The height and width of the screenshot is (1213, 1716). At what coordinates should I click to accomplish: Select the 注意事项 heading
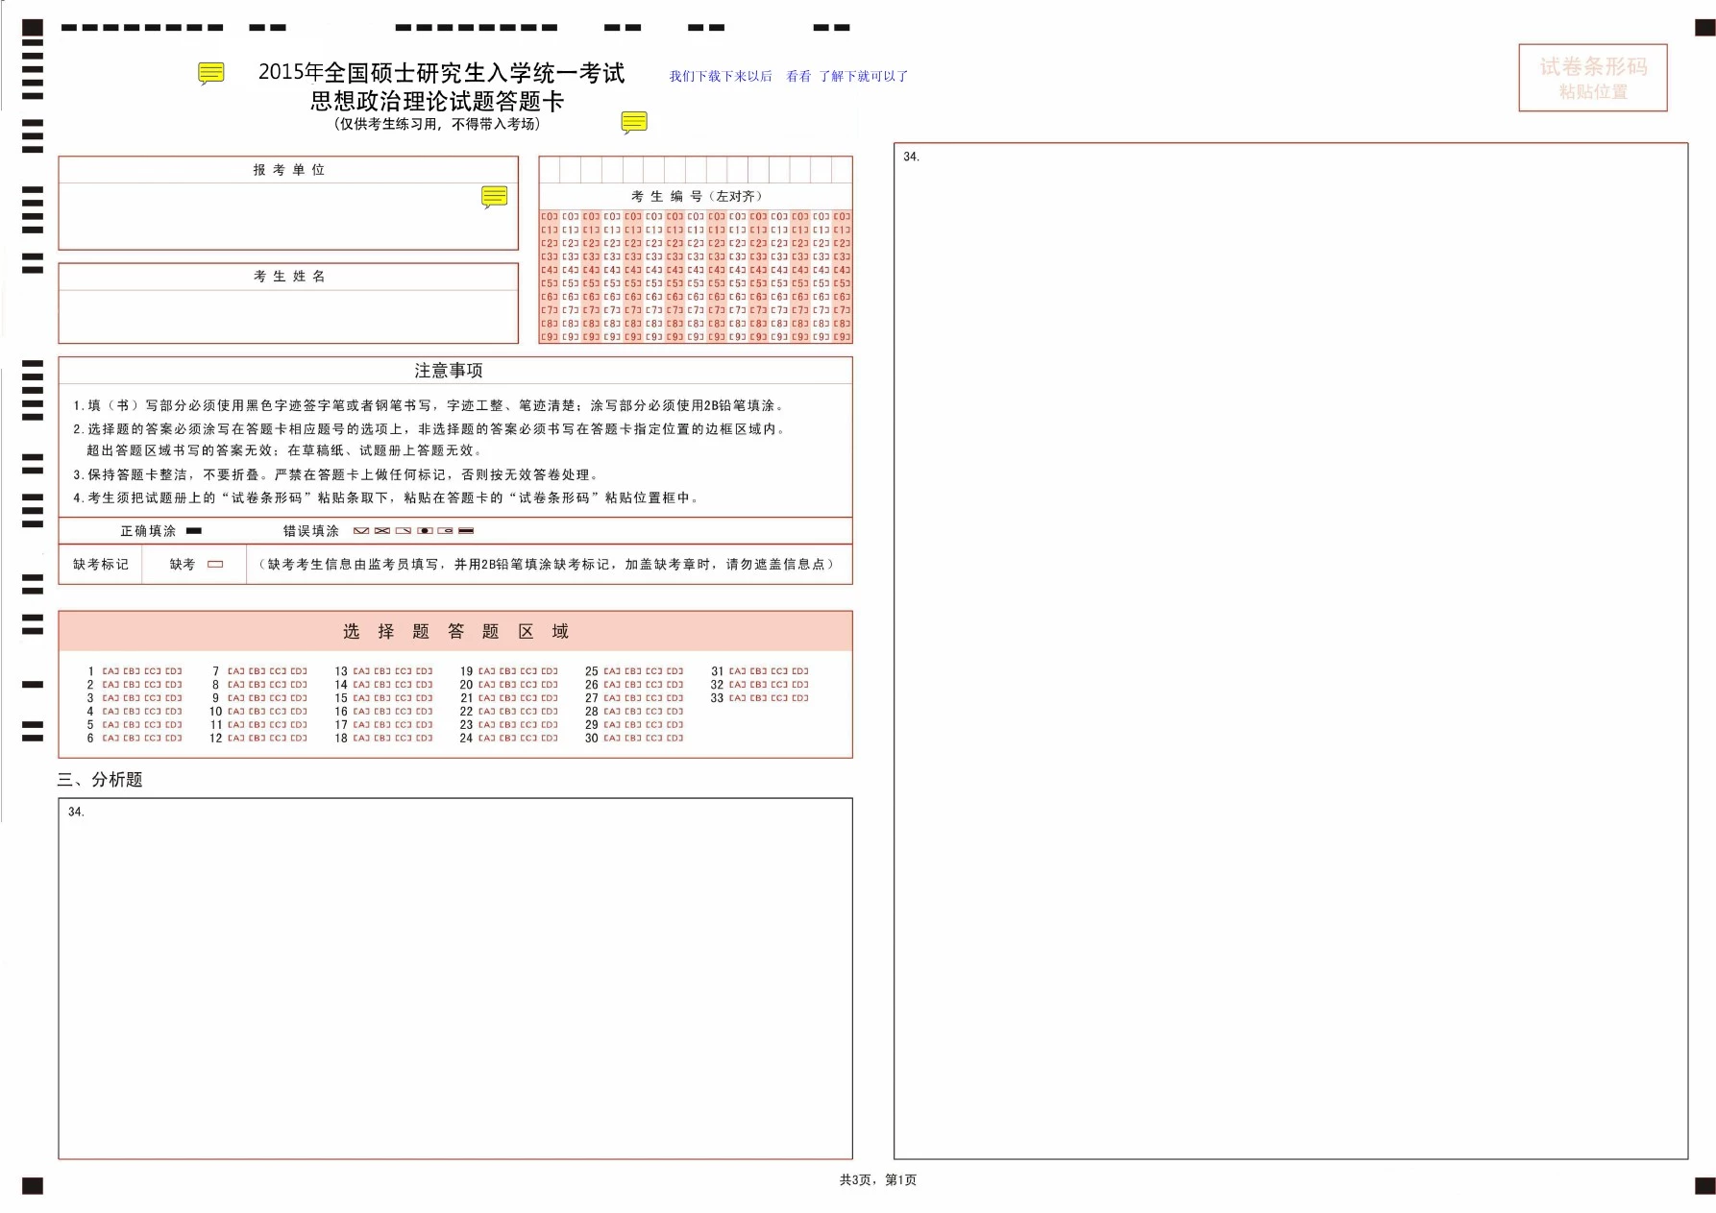point(449,371)
